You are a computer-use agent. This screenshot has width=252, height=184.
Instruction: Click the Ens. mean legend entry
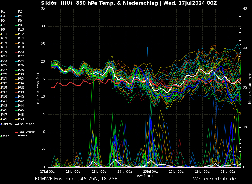26,124
